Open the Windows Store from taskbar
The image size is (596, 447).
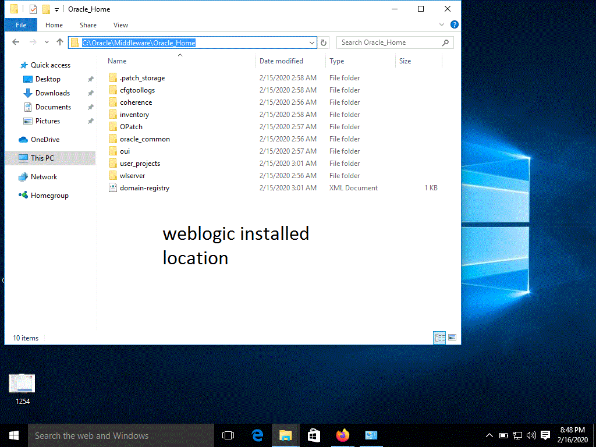[x=314, y=435]
